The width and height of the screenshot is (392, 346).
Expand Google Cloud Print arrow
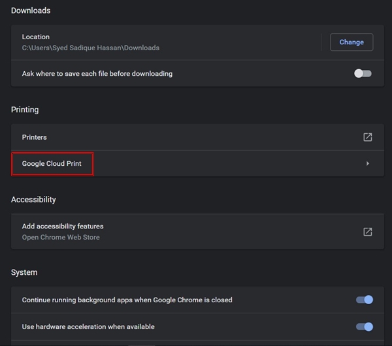(x=367, y=163)
